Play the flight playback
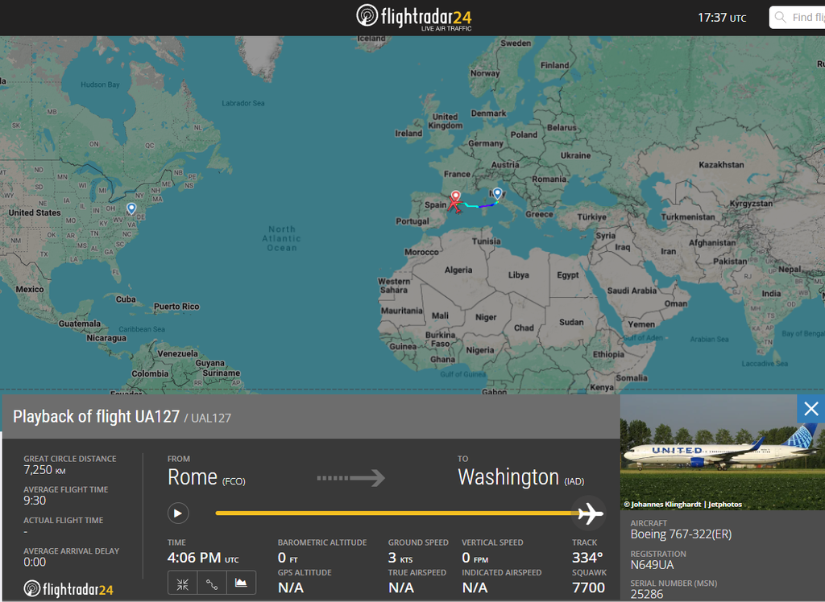The height and width of the screenshot is (602, 825). click(178, 513)
